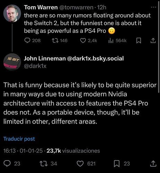Share John Linneman's post

click(x=153, y=164)
